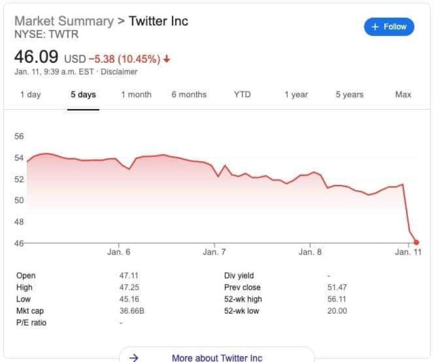Switch to 6 months range
436x362 pixels.
pyautogui.click(x=189, y=95)
